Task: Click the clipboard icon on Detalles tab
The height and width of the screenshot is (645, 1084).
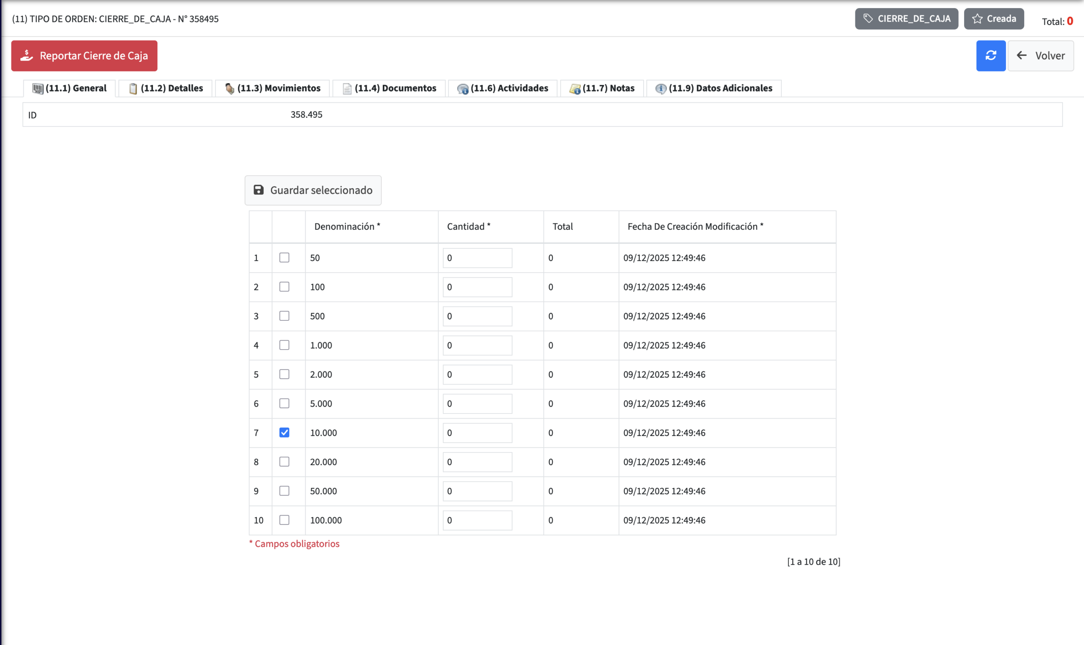Action: (x=133, y=88)
